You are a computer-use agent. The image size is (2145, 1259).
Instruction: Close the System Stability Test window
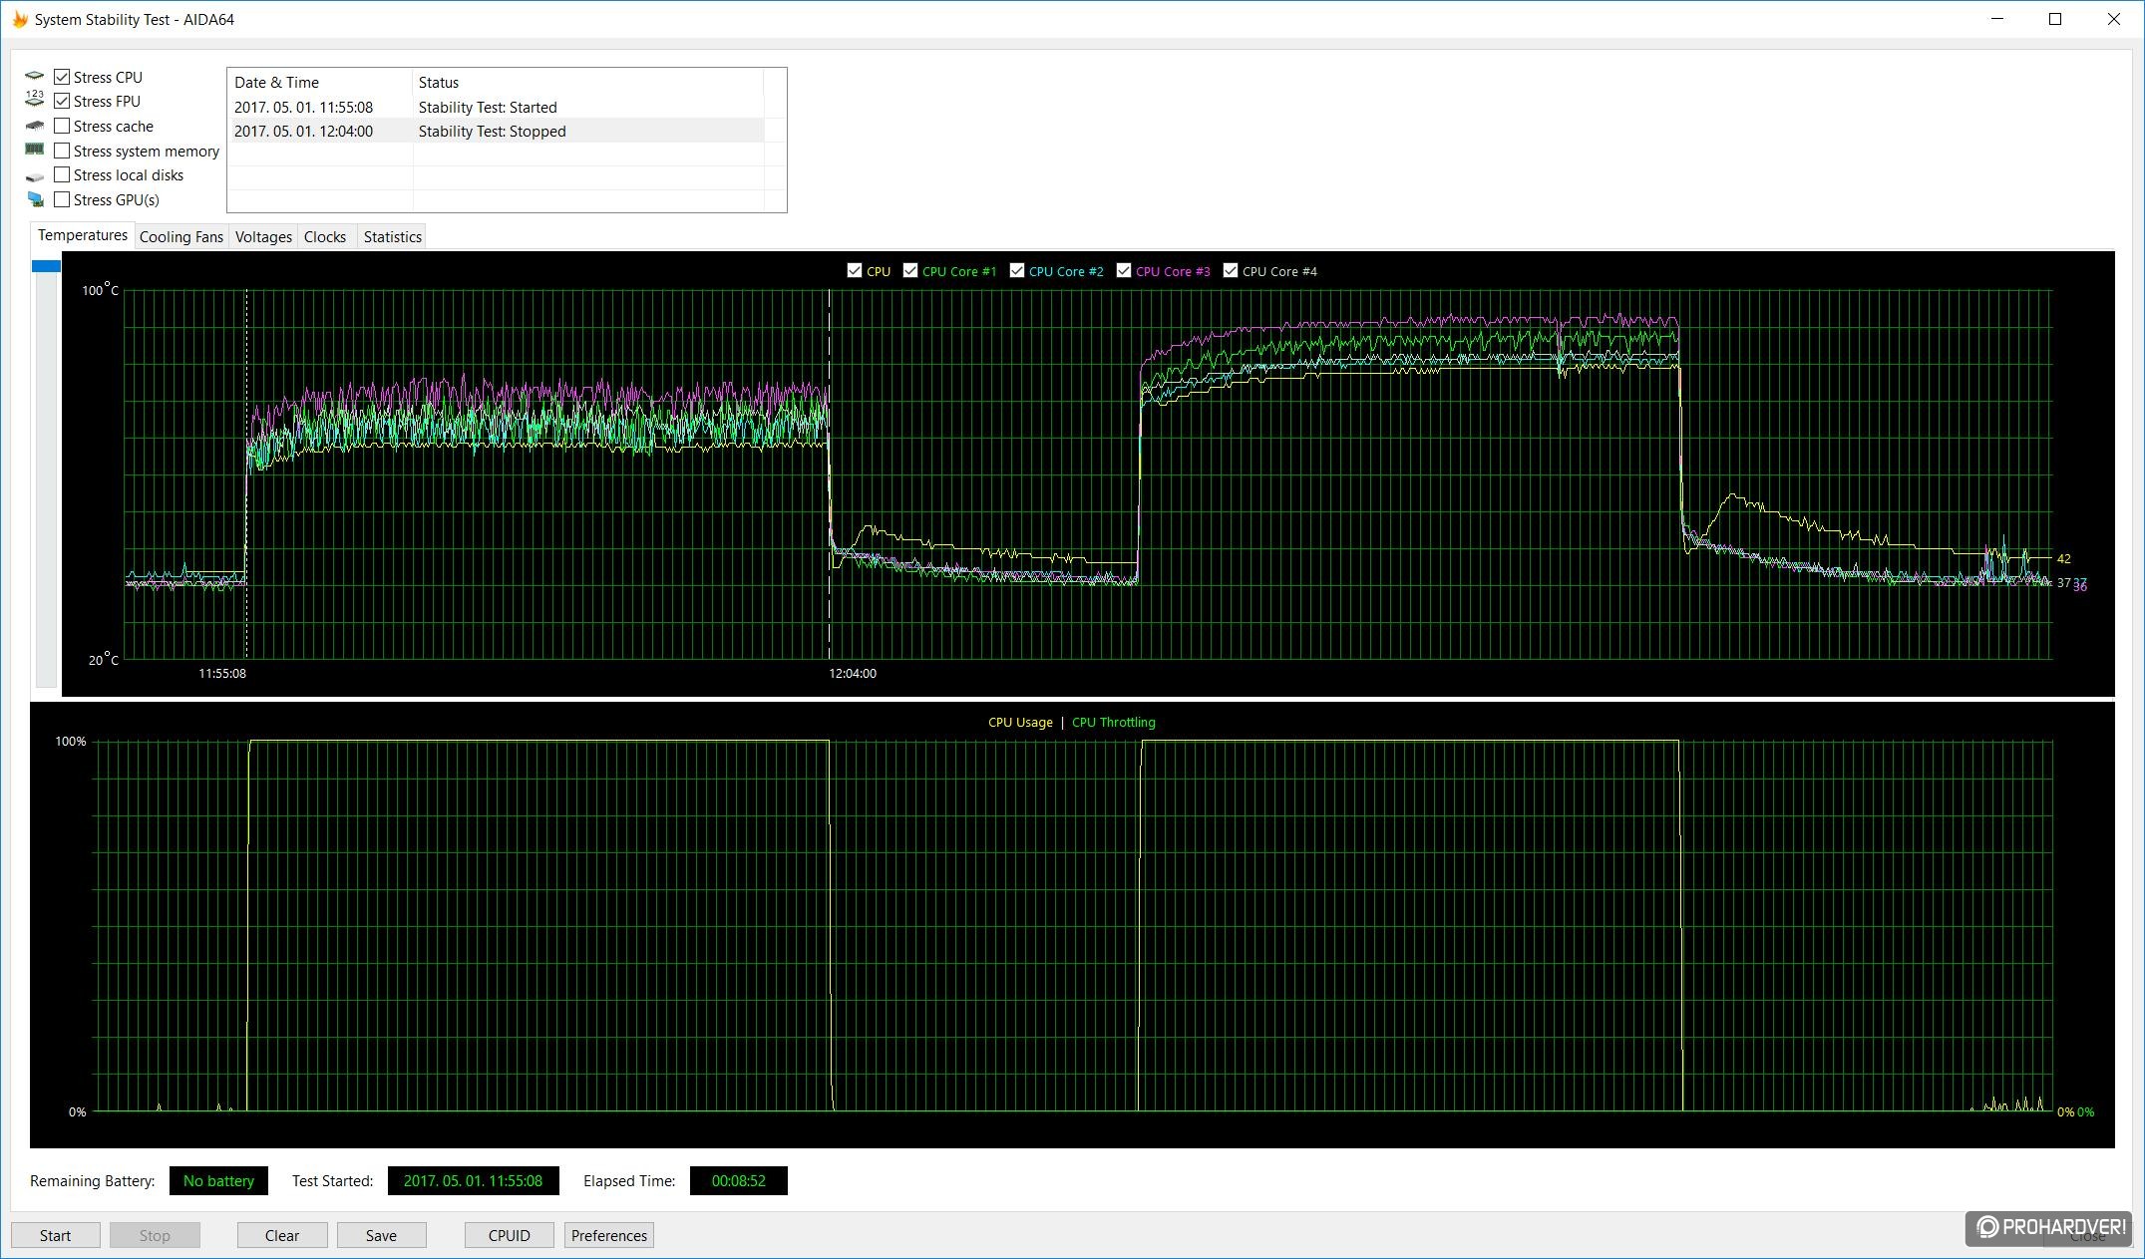click(2113, 19)
